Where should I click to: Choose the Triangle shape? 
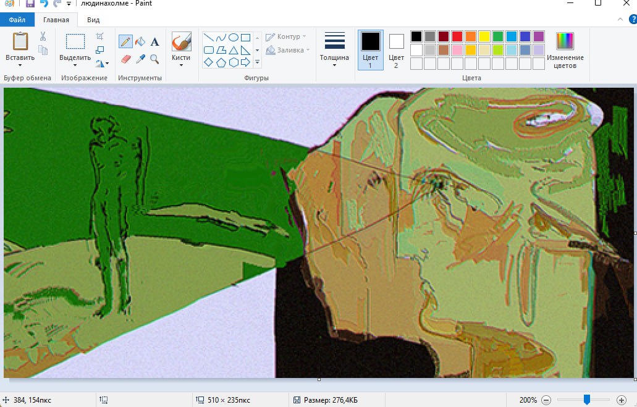coord(233,50)
